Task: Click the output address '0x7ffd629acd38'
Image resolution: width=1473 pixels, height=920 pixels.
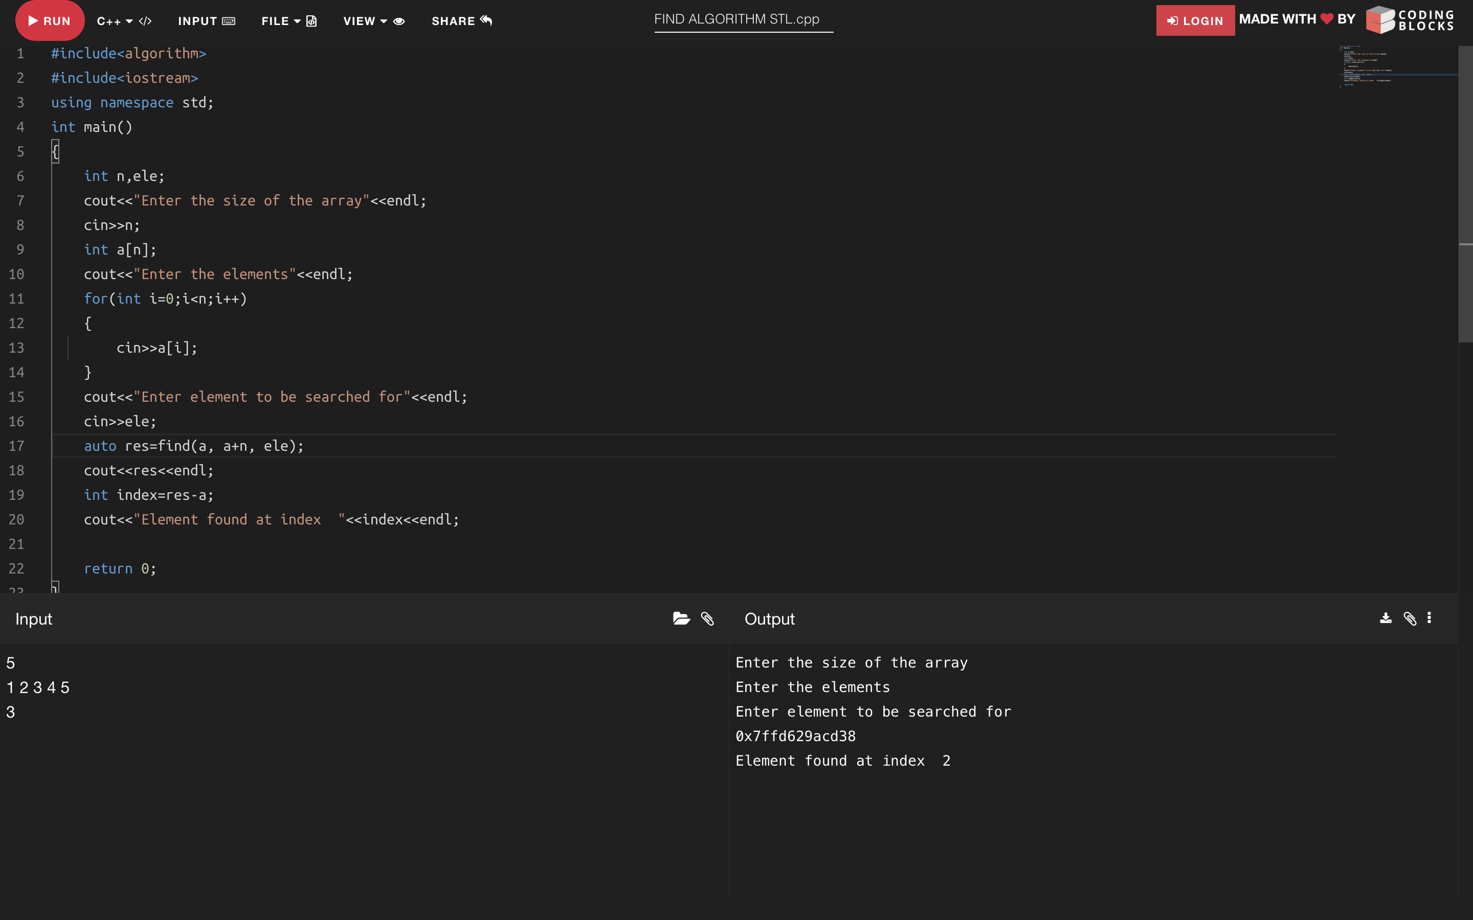Action: [x=795, y=736]
